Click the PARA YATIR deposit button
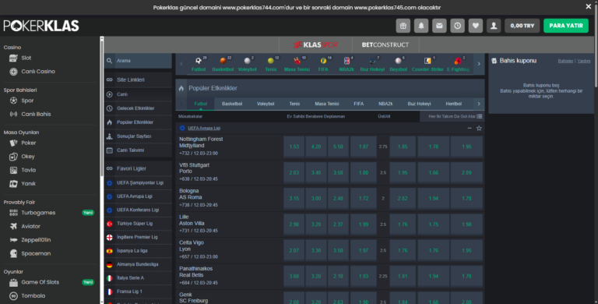Viewport: 598px width, 304px height. (x=566, y=26)
